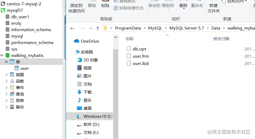The height and width of the screenshot is (139, 255).
Task: Select the mysql database entry
Action: pyautogui.click(x=17, y=36)
